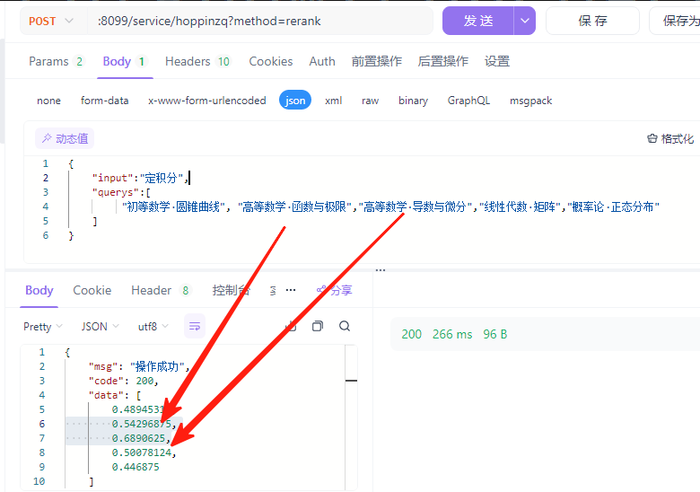Click the search response icon

click(345, 326)
